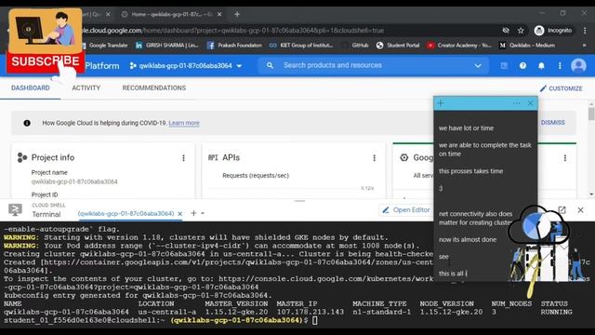This screenshot has width=595, height=335.
Task: Close the Home qwiklabs browser tab
Action: [219, 15]
